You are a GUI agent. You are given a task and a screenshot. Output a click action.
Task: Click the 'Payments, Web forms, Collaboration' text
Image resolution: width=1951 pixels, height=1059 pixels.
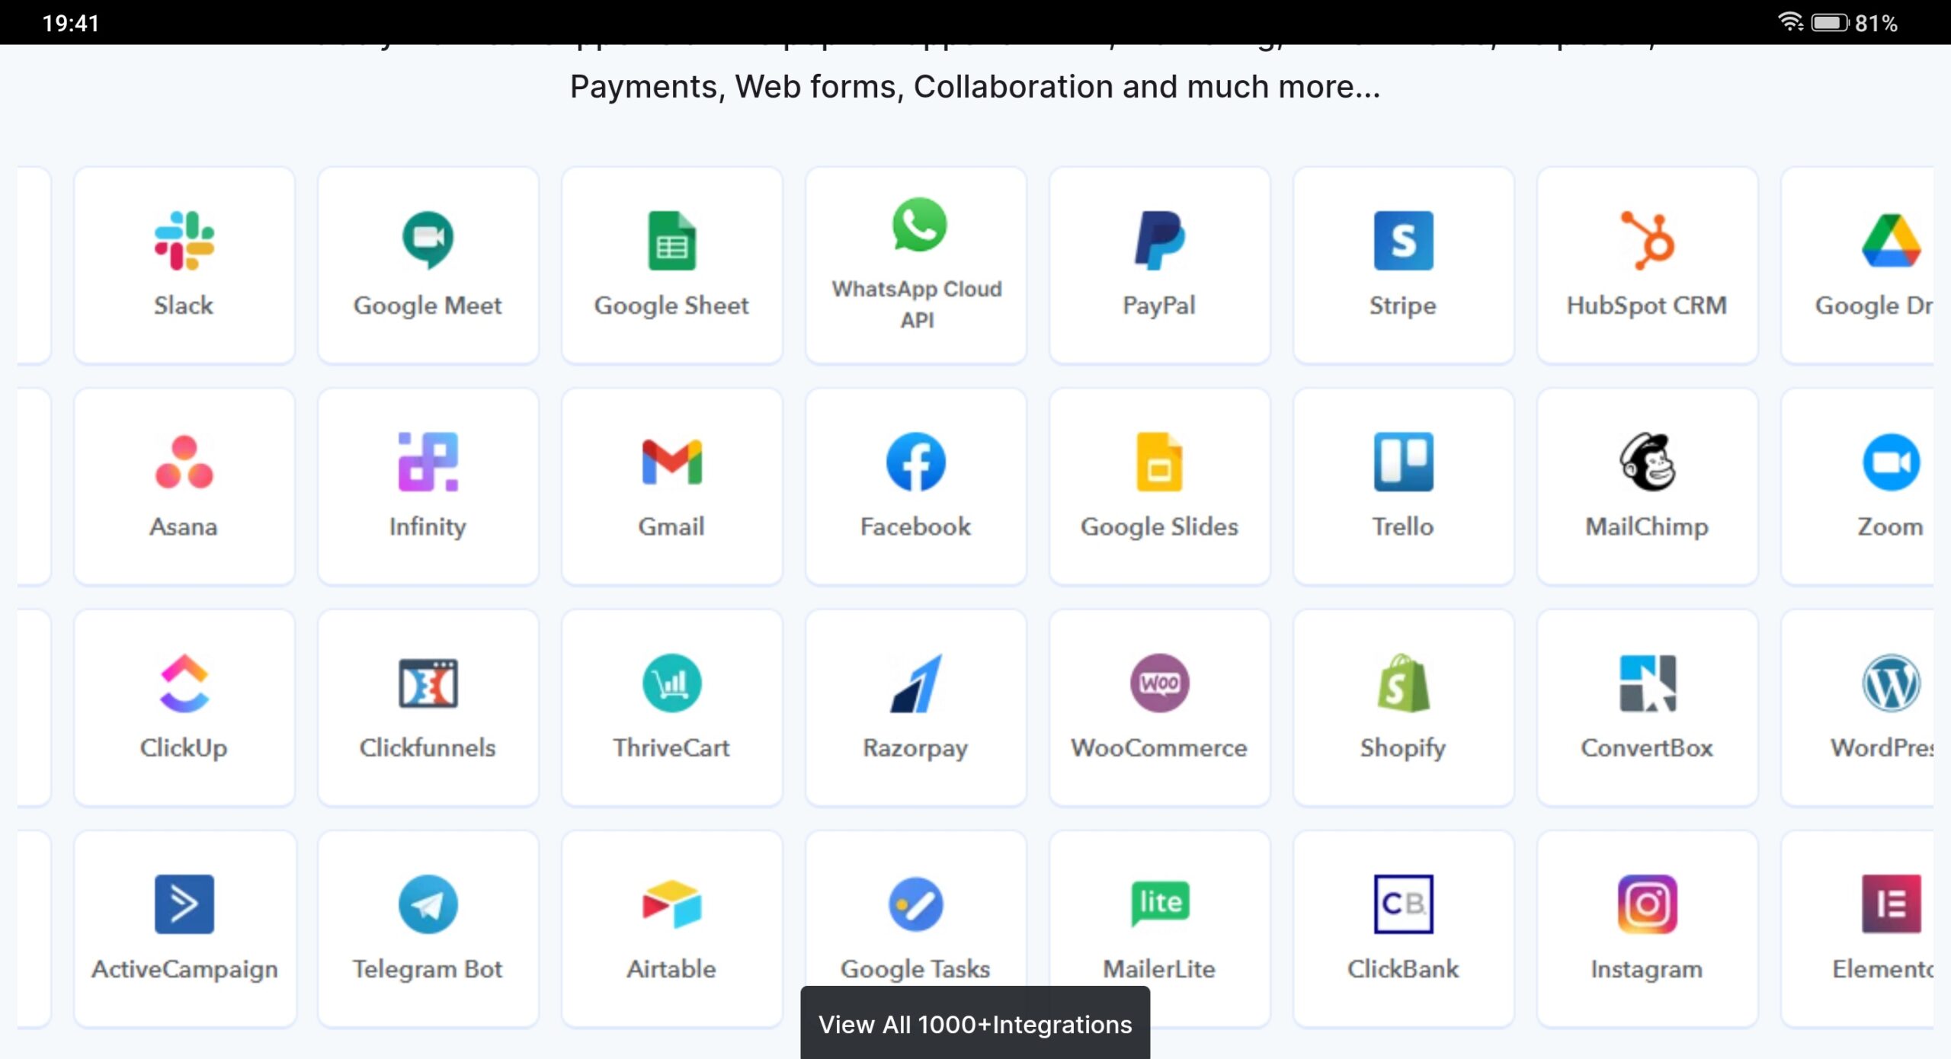coord(842,87)
